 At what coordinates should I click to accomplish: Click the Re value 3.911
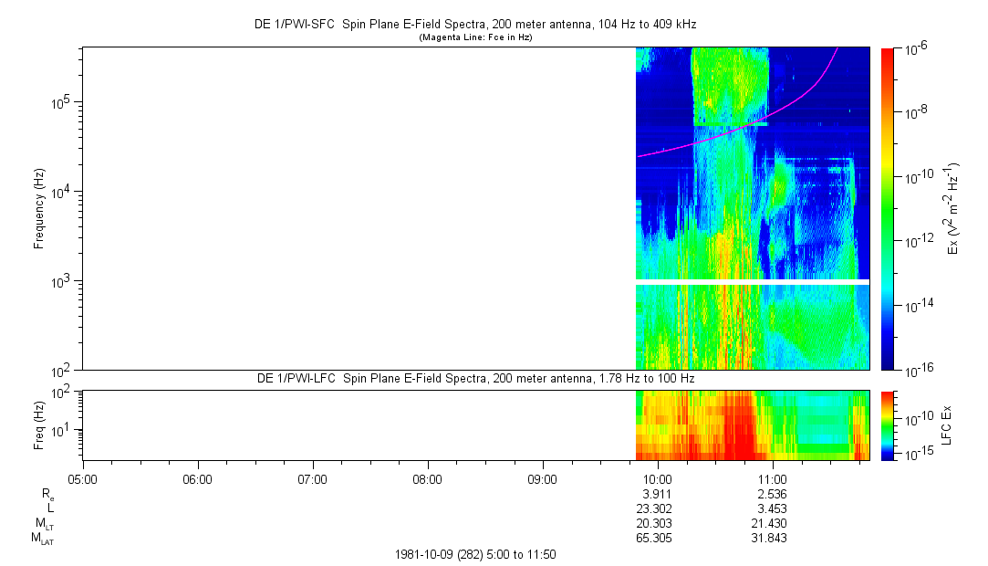tap(657, 493)
